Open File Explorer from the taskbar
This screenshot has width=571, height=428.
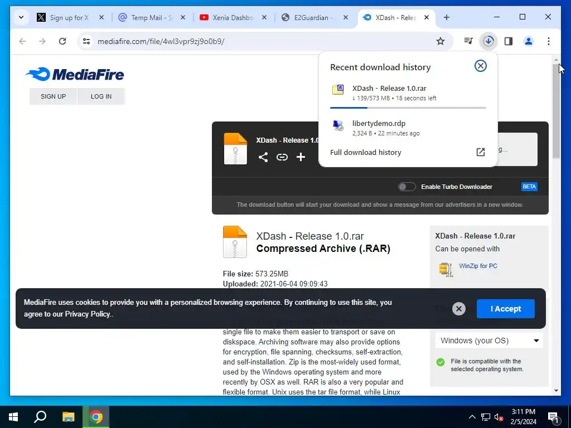[x=68, y=417]
